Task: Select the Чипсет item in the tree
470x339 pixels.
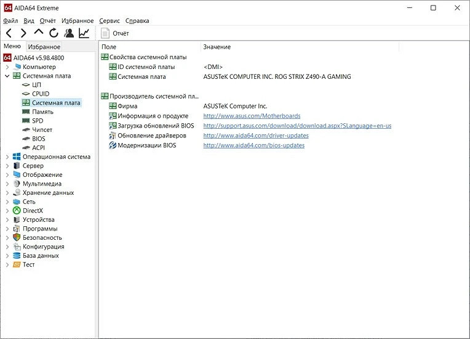Action: pyautogui.click(x=42, y=129)
